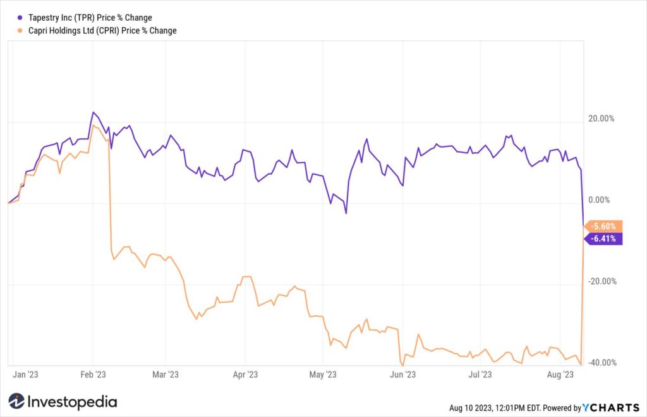The image size is (647, 417).
Task: Click the May '23 axis label
Action: 323,375
